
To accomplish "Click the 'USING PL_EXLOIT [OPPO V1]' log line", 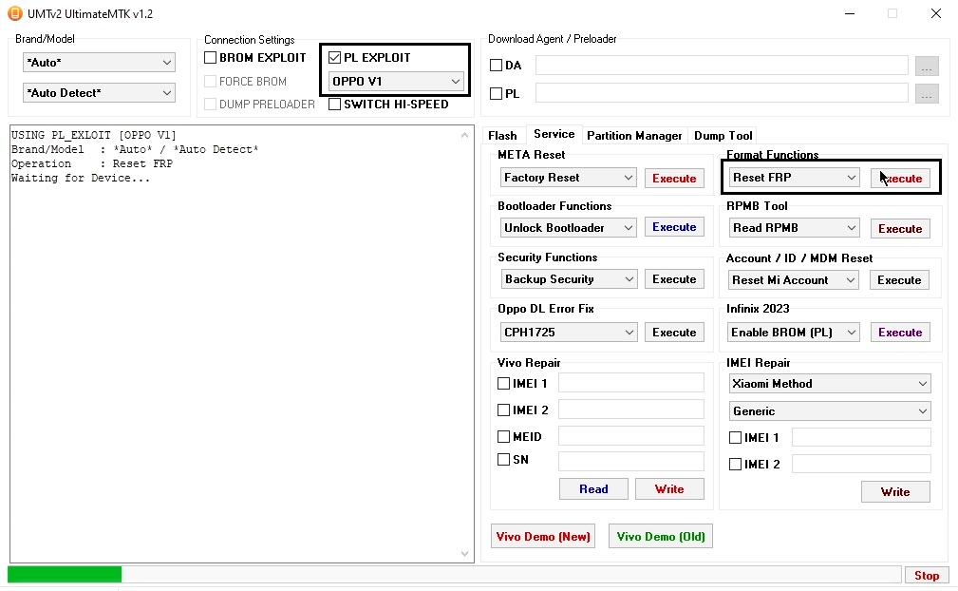I will pos(93,135).
